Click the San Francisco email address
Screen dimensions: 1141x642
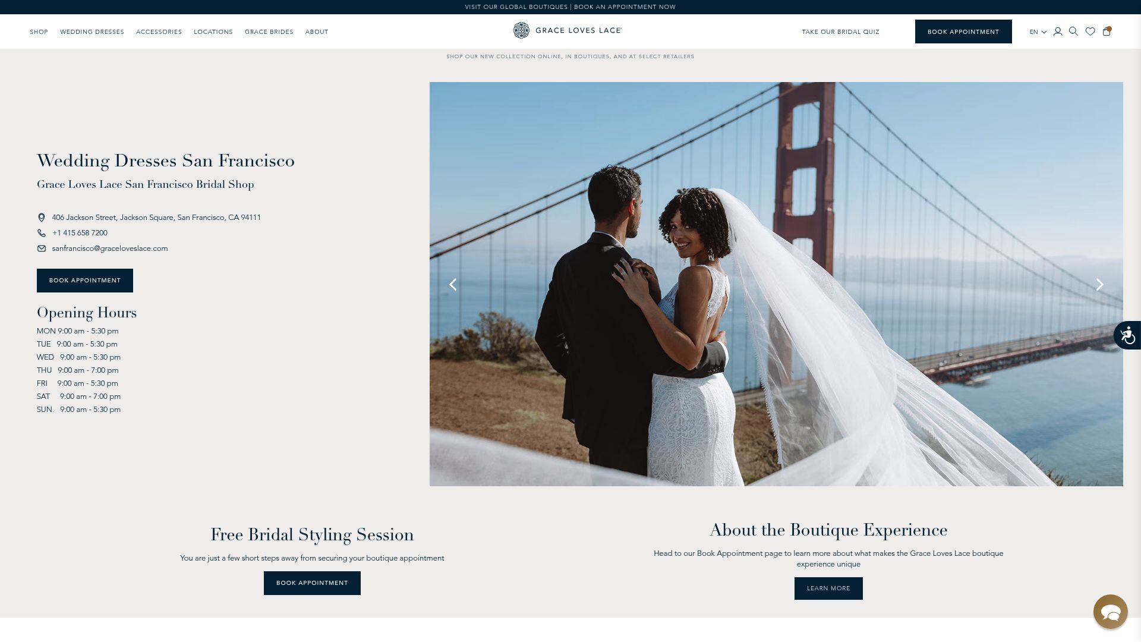110,248
